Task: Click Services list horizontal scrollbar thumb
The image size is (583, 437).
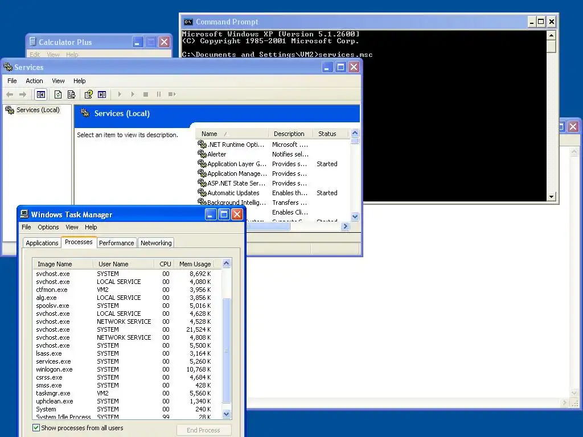Action: point(269,226)
